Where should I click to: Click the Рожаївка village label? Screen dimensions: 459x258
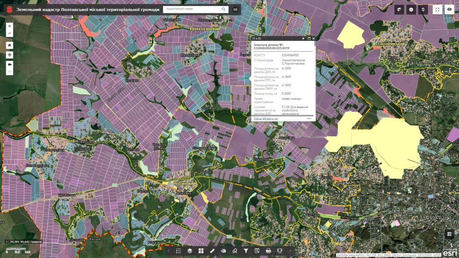pos(155,242)
